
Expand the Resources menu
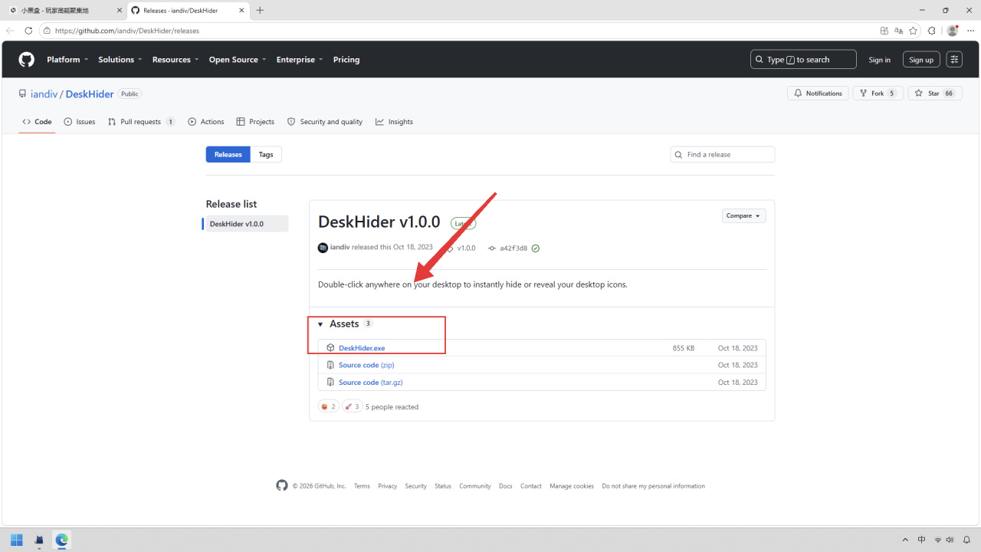pyautogui.click(x=176, y=60)
